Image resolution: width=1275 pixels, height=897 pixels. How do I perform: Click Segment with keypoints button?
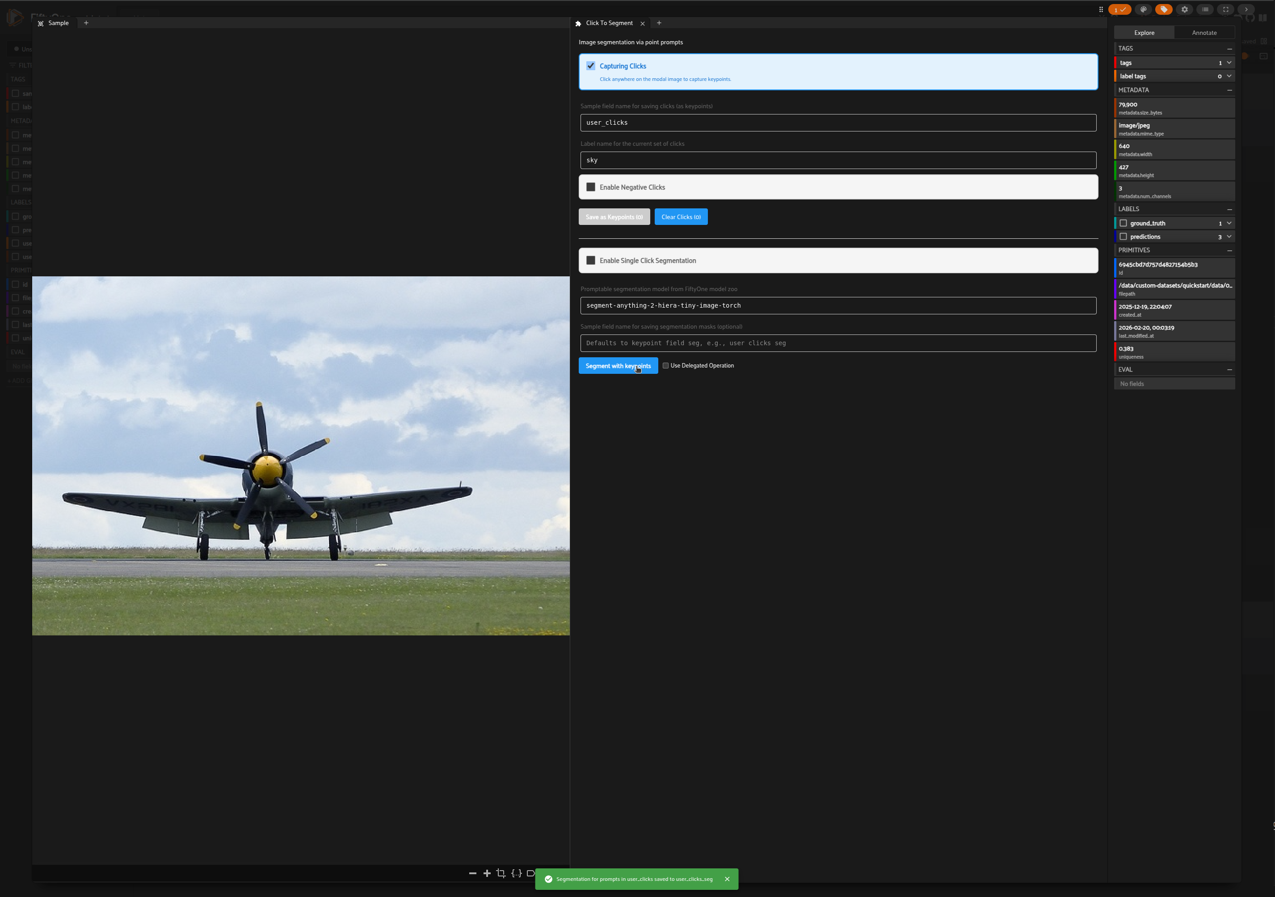[x=618, y=366]
